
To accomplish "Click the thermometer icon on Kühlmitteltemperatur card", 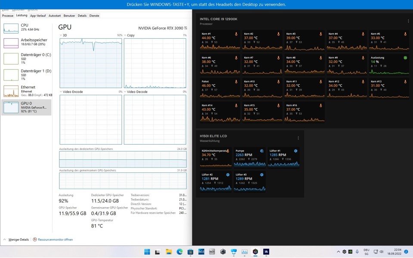I will point(228,151).
